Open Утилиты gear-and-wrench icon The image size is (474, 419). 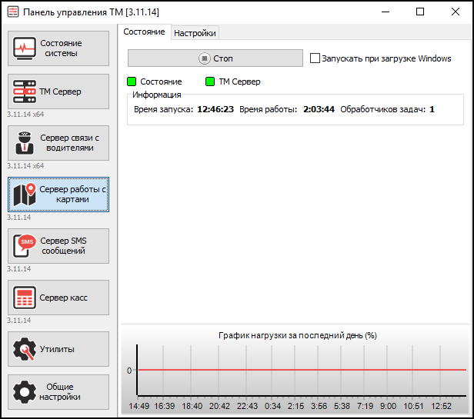(x=25, y=349)
